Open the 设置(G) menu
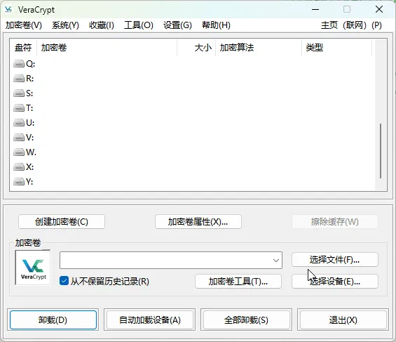 tap(177, 25)
